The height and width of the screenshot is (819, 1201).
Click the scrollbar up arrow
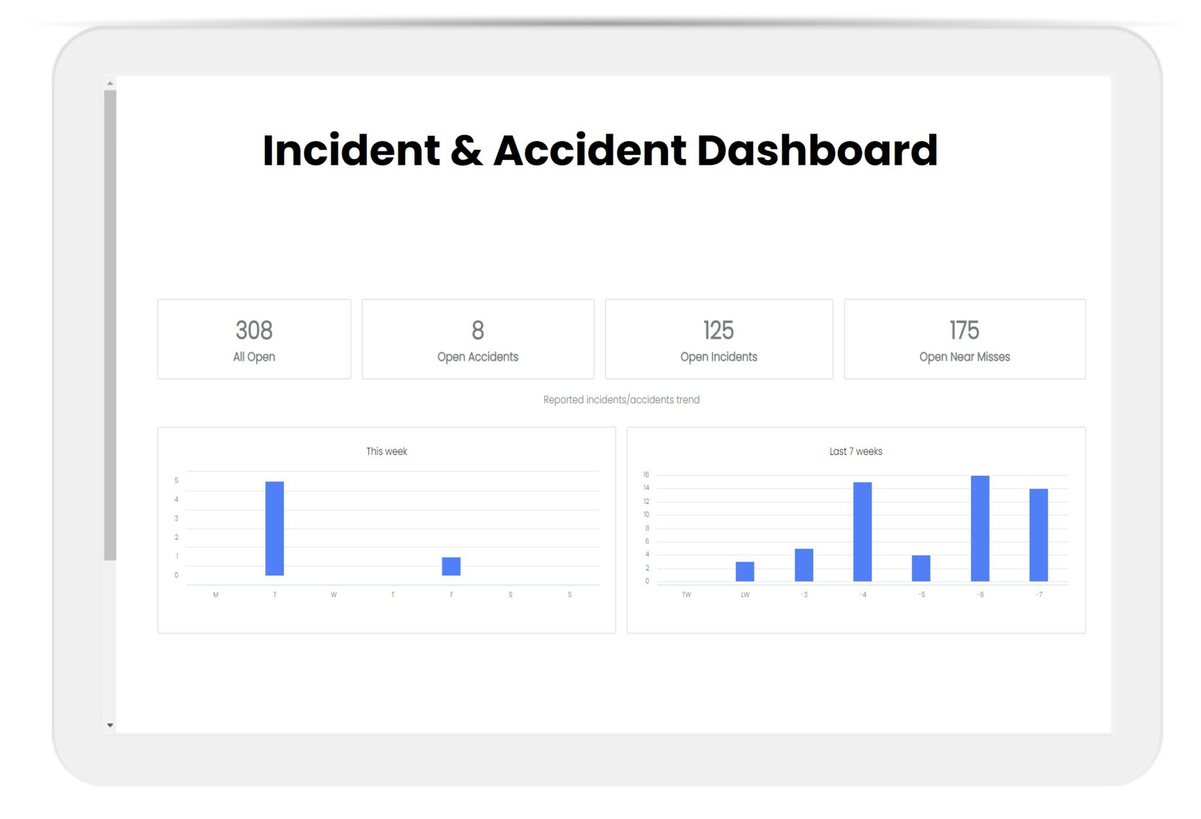click(110, 84)
